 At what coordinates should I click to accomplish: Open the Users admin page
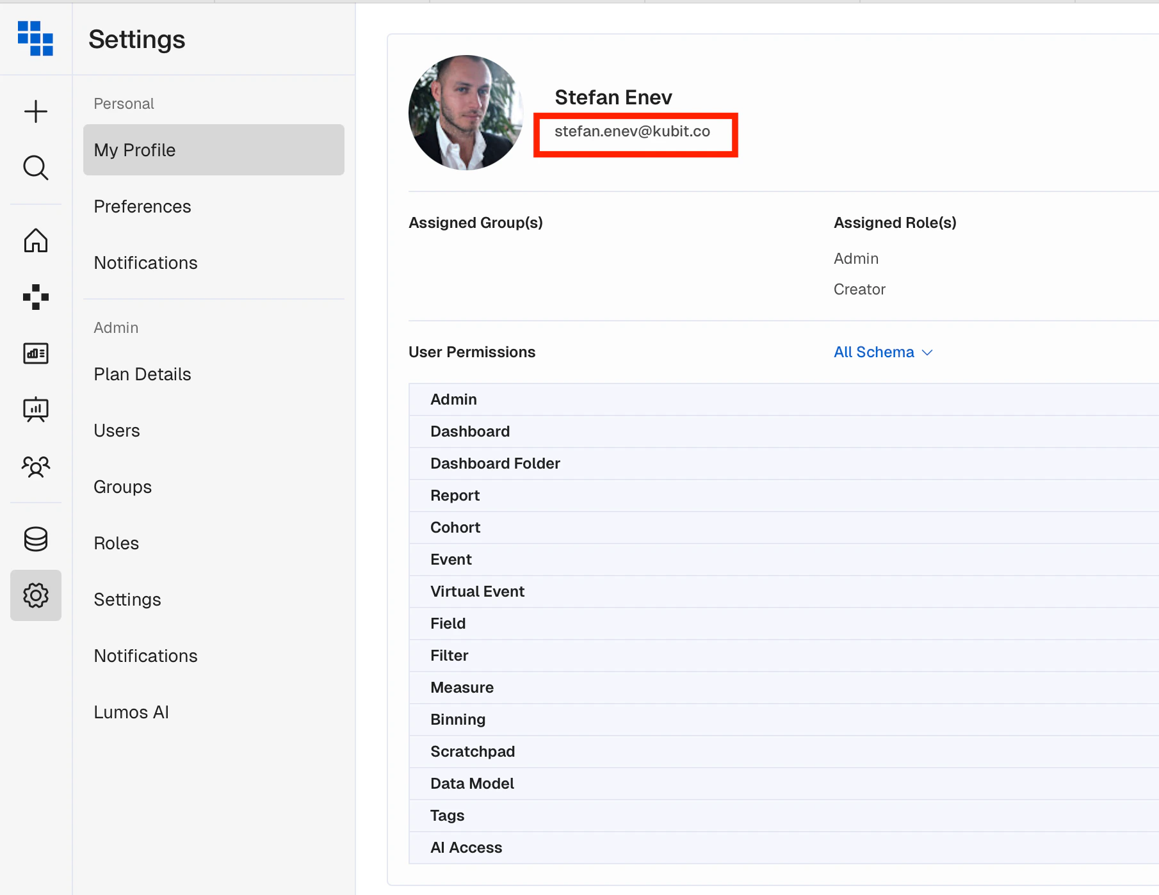click(x=117, y=430)
